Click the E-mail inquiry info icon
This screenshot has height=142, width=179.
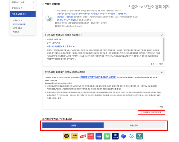(x=56, y=26)
